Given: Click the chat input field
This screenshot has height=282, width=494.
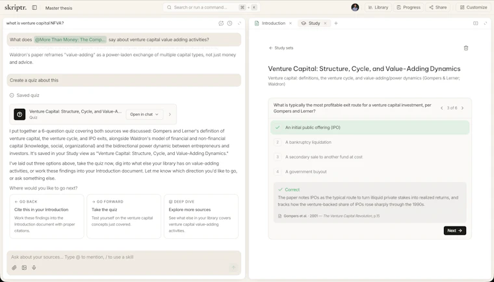Looking at the screenshot, I should click(123, 257).
